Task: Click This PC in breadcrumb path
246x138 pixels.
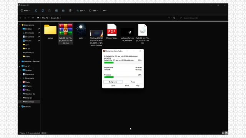Action: 45,18
